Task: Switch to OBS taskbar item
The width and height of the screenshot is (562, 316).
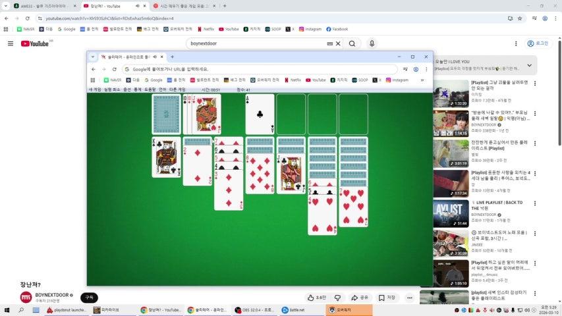Action: click(254, 310)
